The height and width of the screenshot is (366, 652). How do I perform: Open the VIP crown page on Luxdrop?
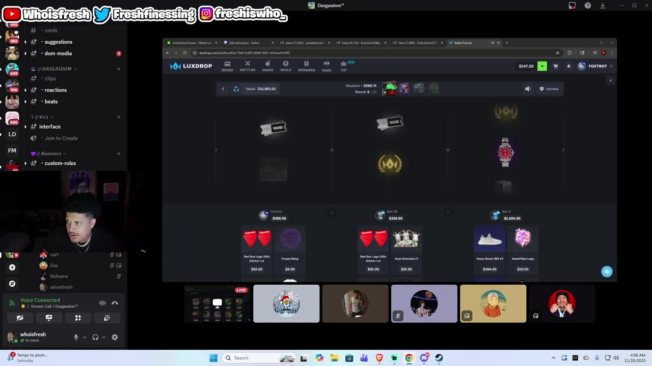click(x=344, y=66)
